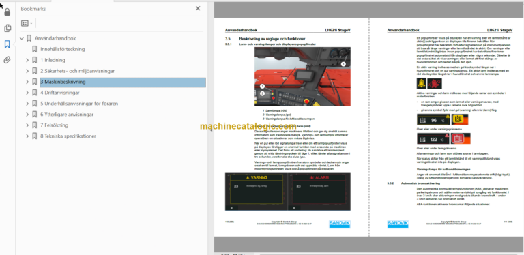Image resolution: width=524 pixels, height=255 pixels.
Task: Select 5 Underhållsanvisningar för föraren bookmark
Action: click(79, 104)
